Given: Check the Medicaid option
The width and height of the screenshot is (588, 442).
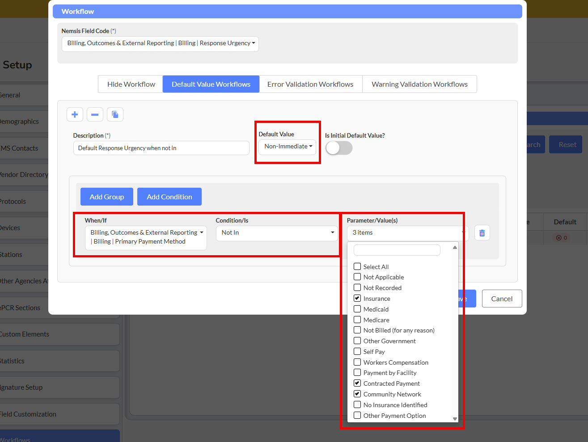Looking at the screenshot, I should (357, 309).
